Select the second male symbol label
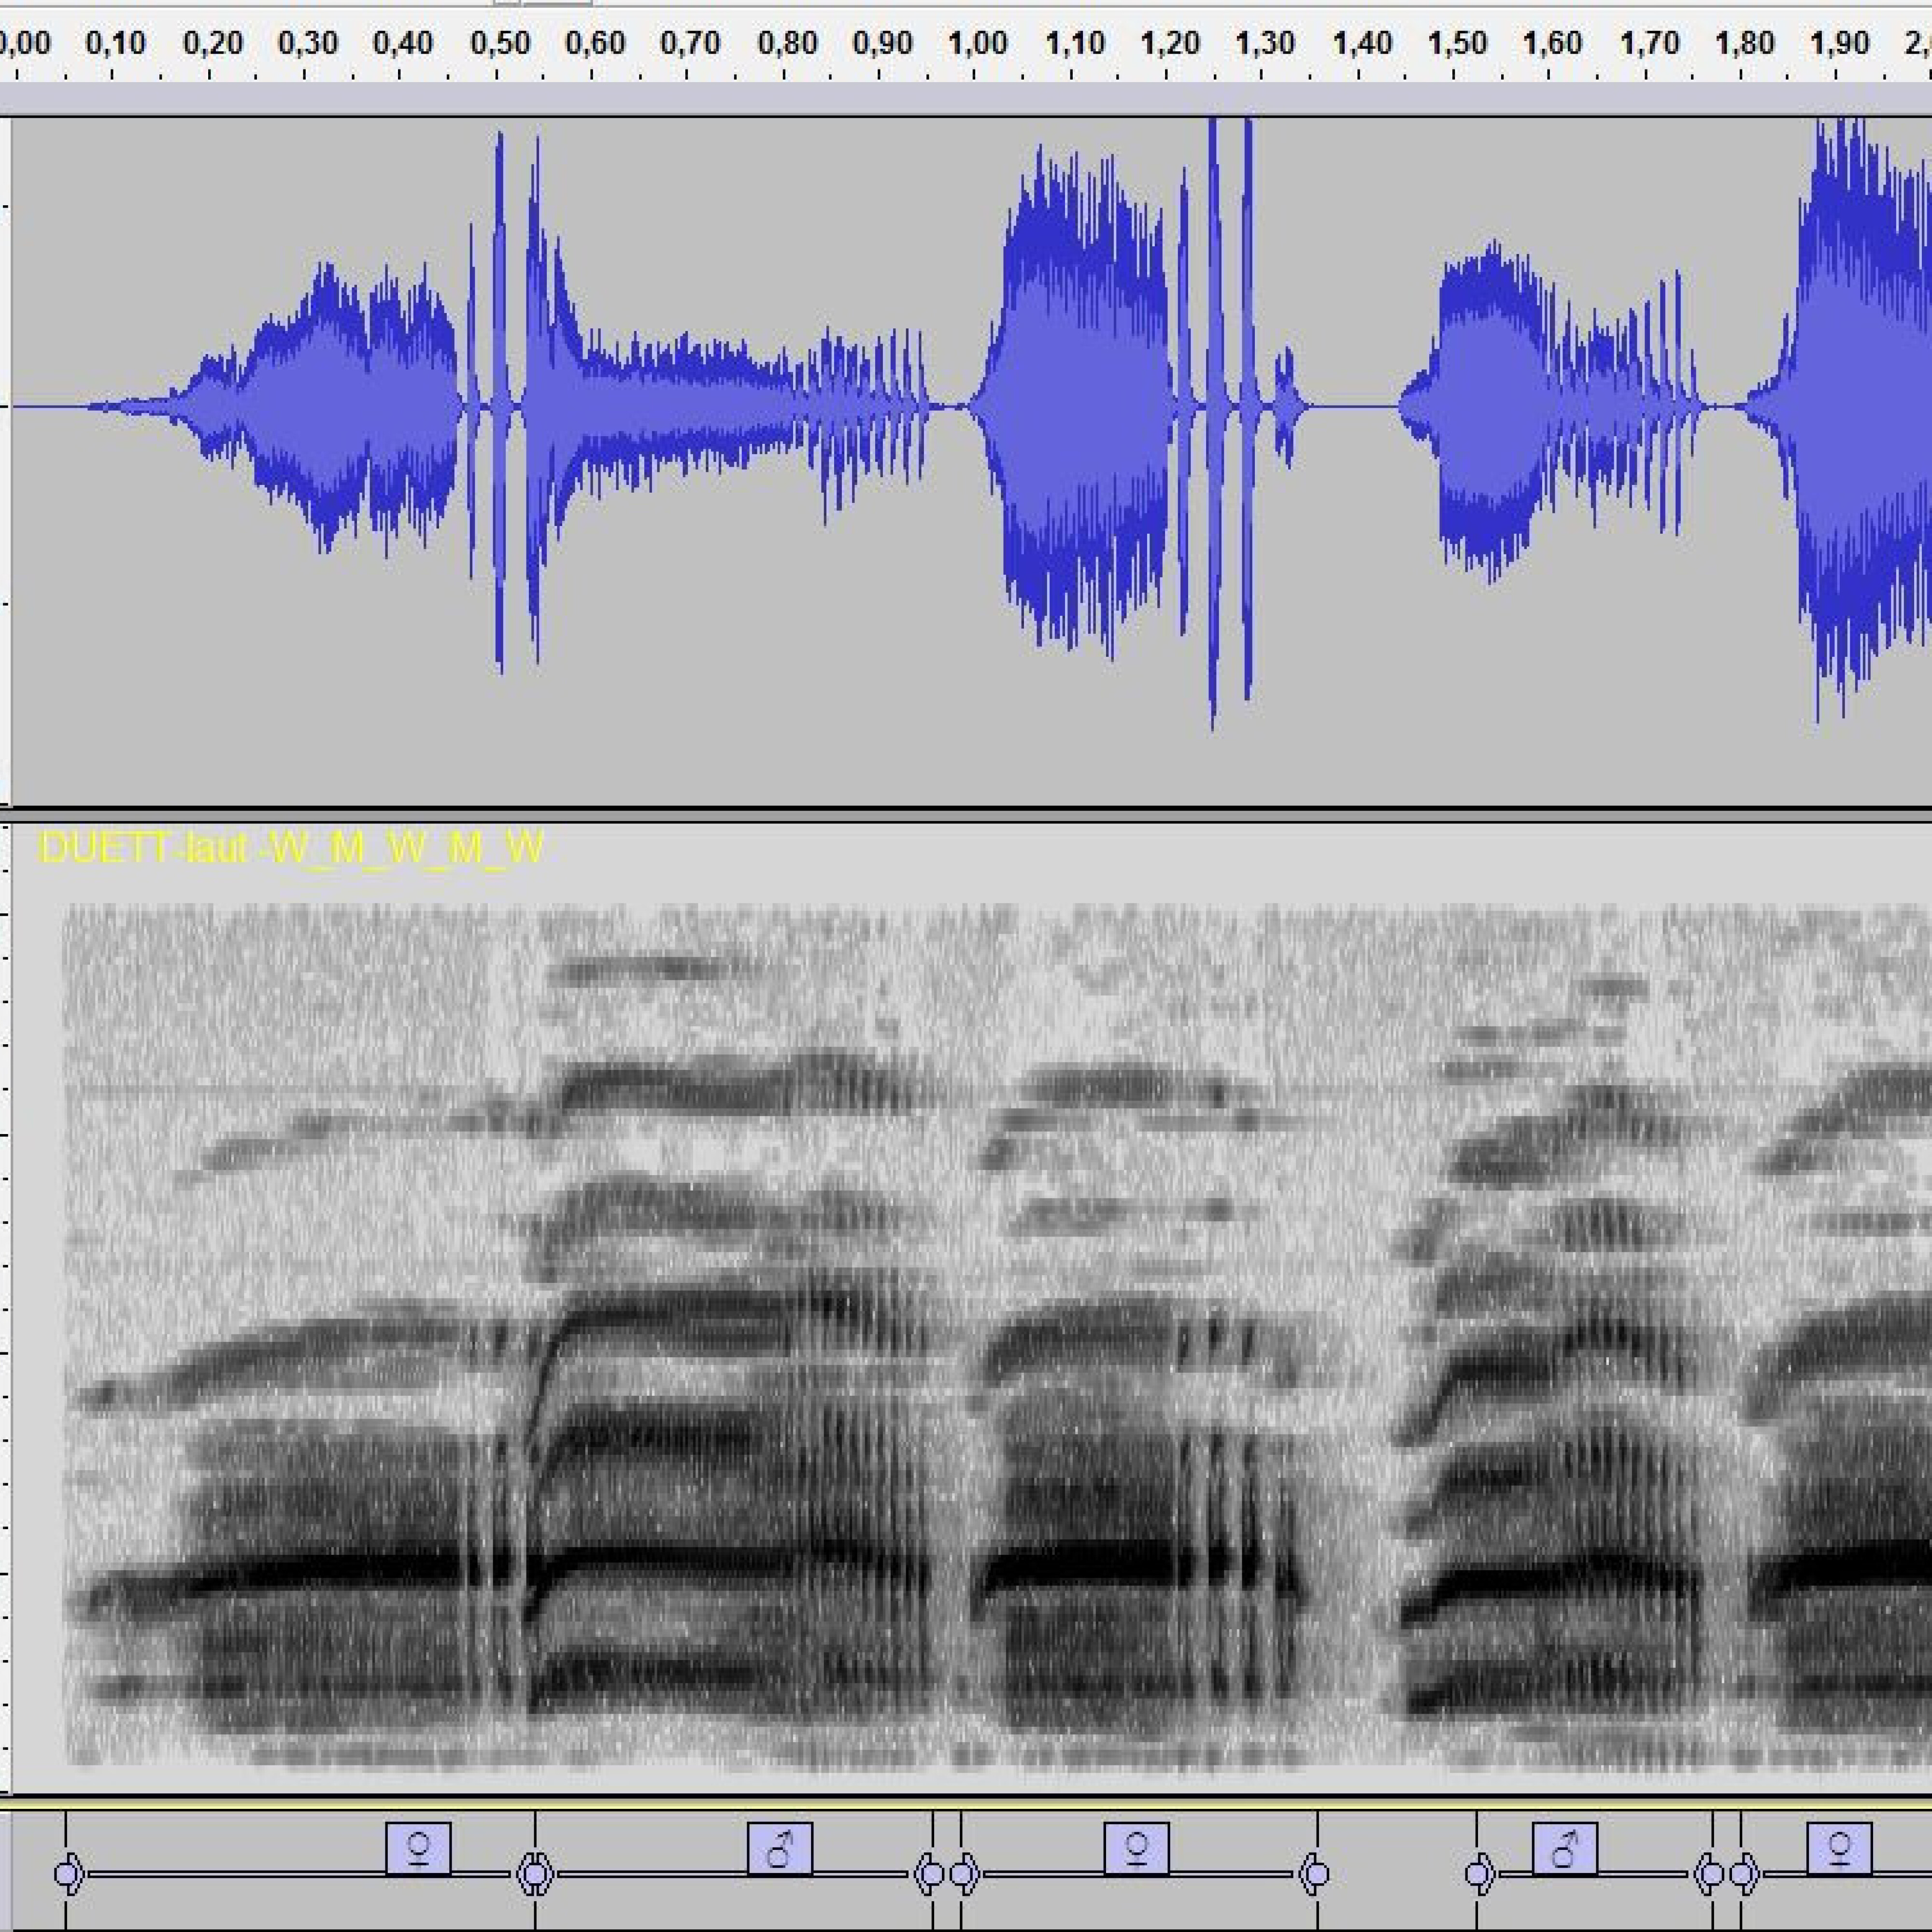The height and width of the screenshot is (1932, 1932). (x=1564, y=1848)
